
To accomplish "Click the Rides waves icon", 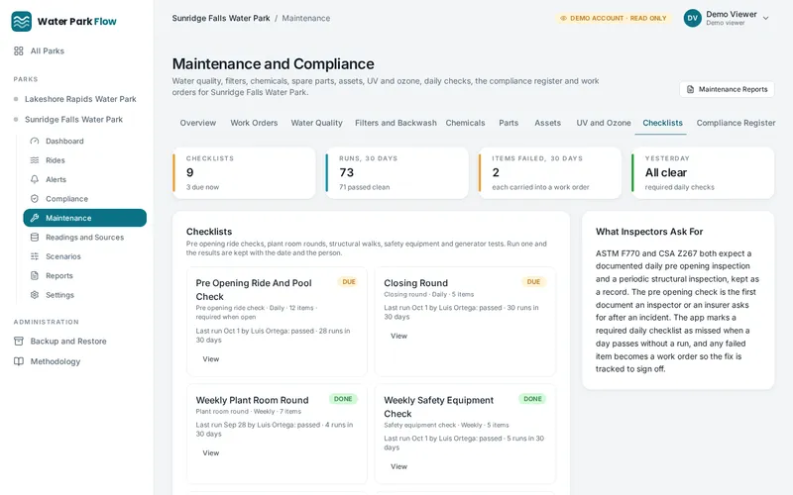I will pos(35,160).
